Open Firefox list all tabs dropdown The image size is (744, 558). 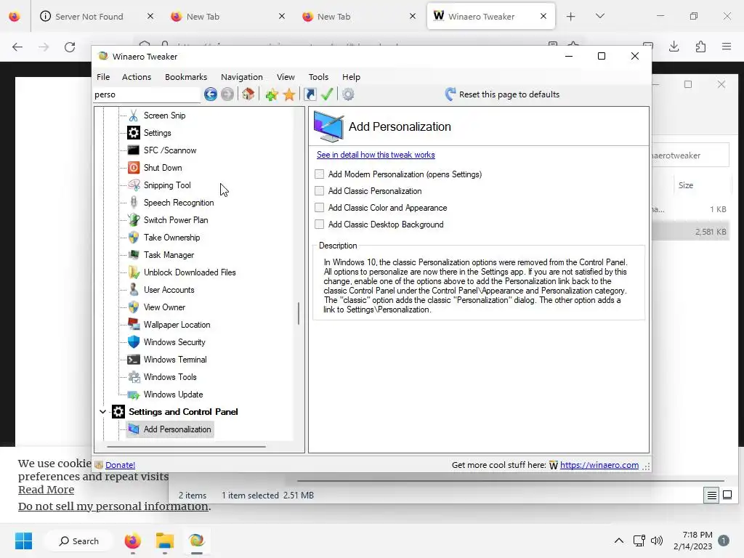(599, 16)
